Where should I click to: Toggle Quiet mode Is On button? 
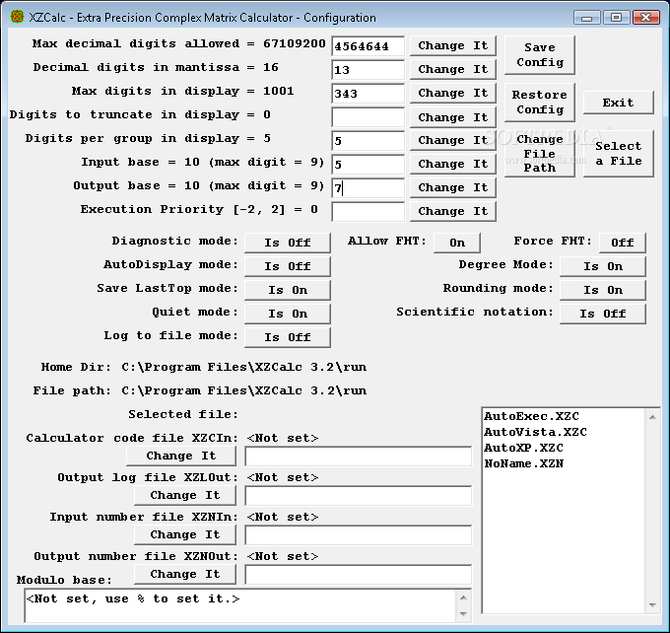point(287,314)
